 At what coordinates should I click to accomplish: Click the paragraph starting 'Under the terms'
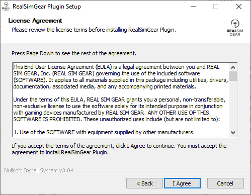[x=119, y=110]
